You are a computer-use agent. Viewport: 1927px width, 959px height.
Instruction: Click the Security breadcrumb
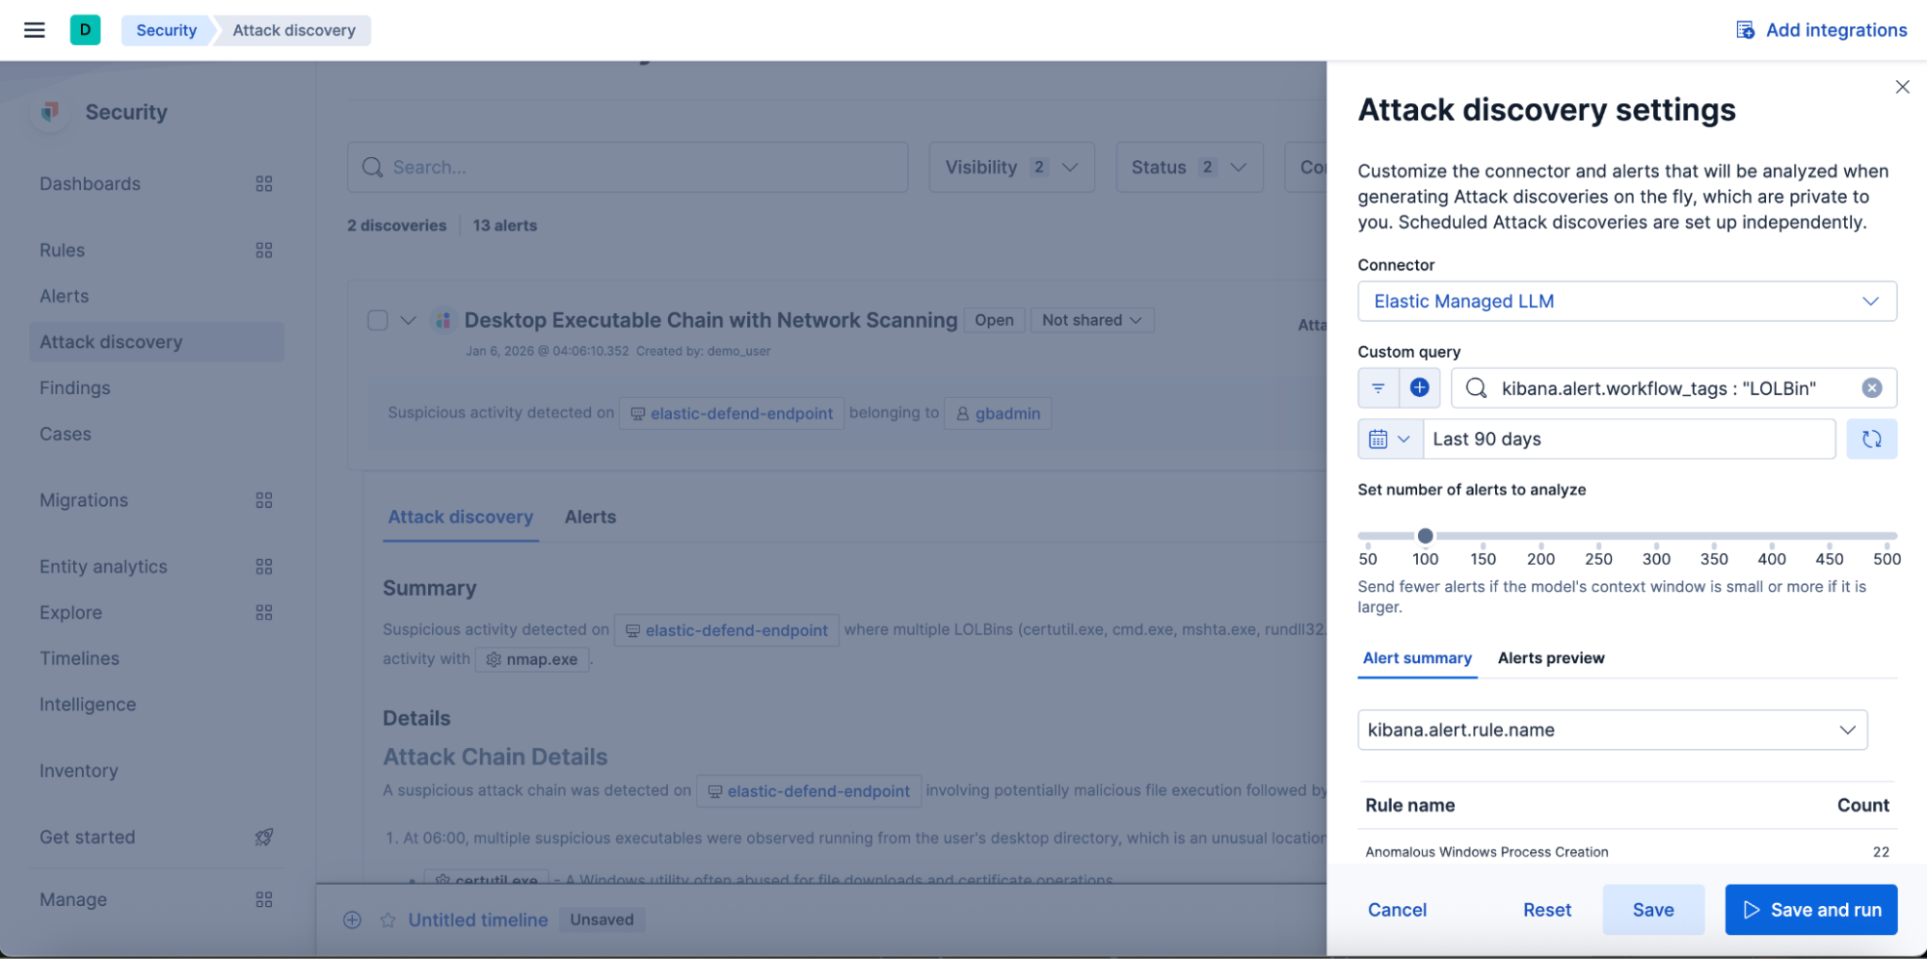pos(166,30)
